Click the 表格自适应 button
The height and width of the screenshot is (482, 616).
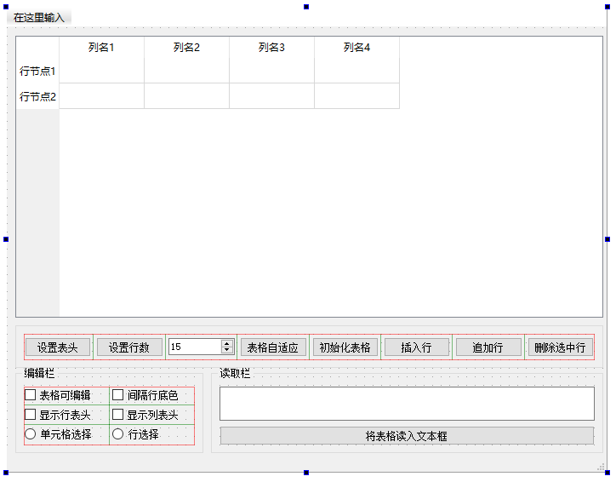coord(273,347)
